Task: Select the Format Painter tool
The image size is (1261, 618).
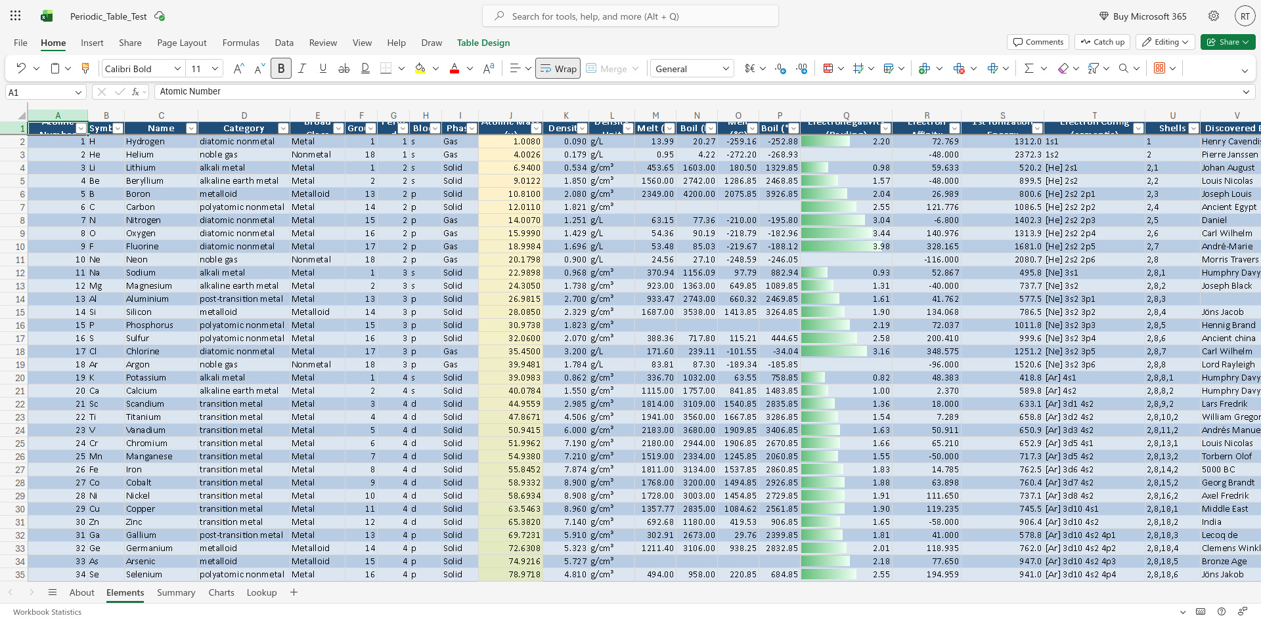Action: click(x=84, y=68)
